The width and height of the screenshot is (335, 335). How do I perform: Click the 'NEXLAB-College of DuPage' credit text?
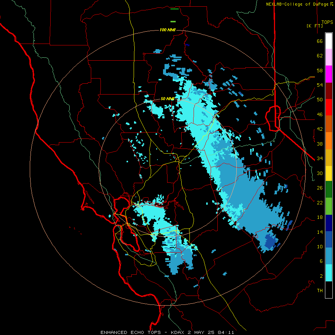[298, 4]
